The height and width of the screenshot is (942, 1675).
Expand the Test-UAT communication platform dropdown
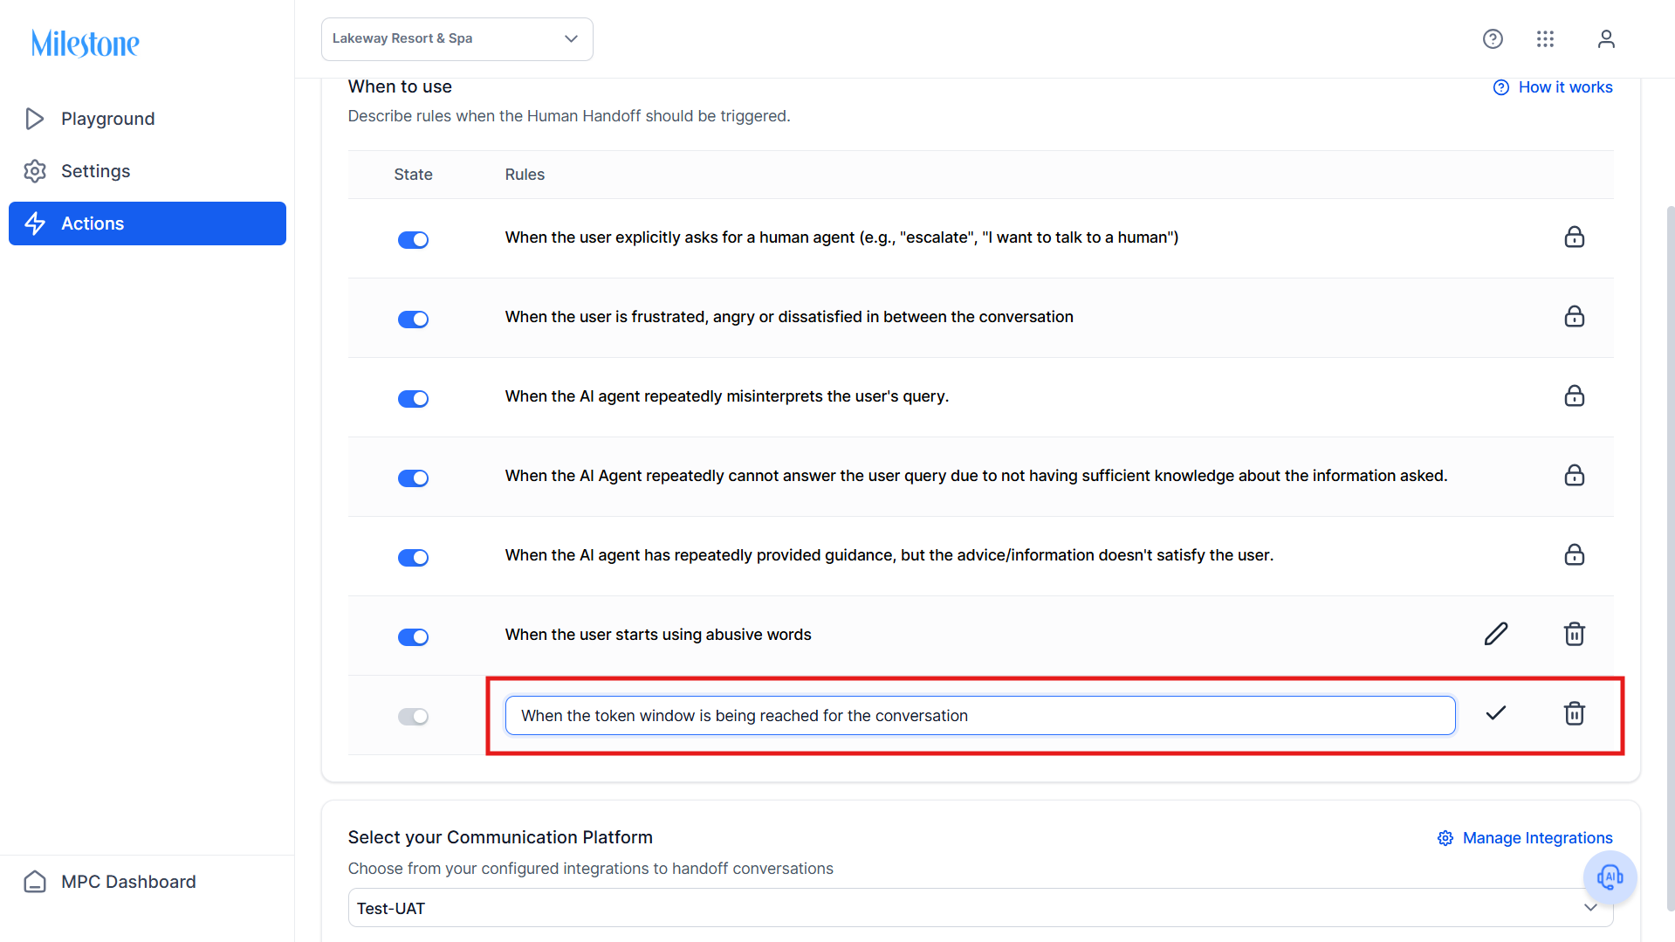[980, 908]
